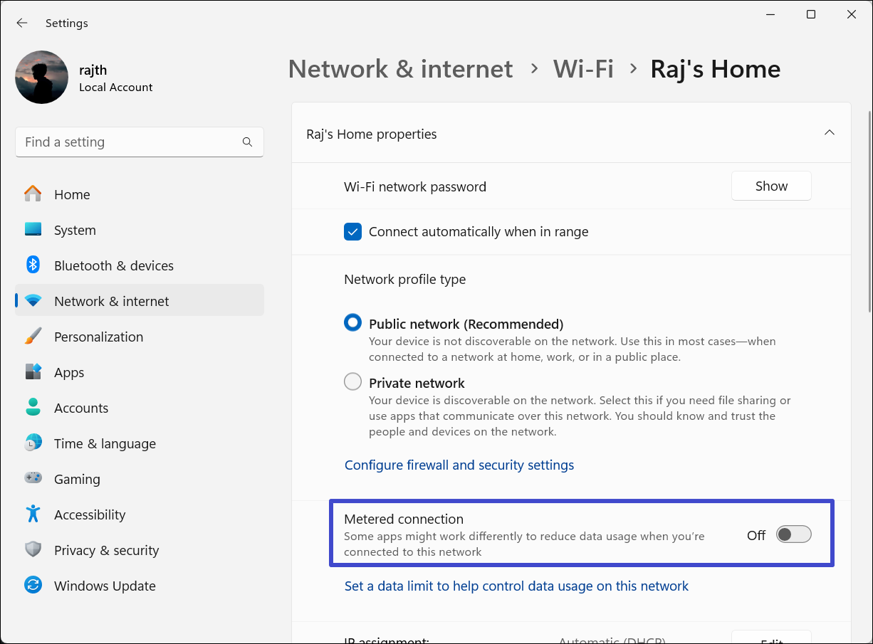Turn on the Metered connection toggle
Image resolution: width=873 pixels, height=644 pixels.
pyautogui.click(x=793, y=534)
